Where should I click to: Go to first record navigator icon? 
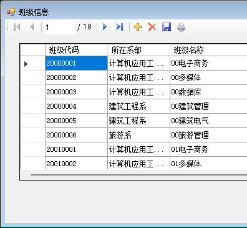click(17, 27)
